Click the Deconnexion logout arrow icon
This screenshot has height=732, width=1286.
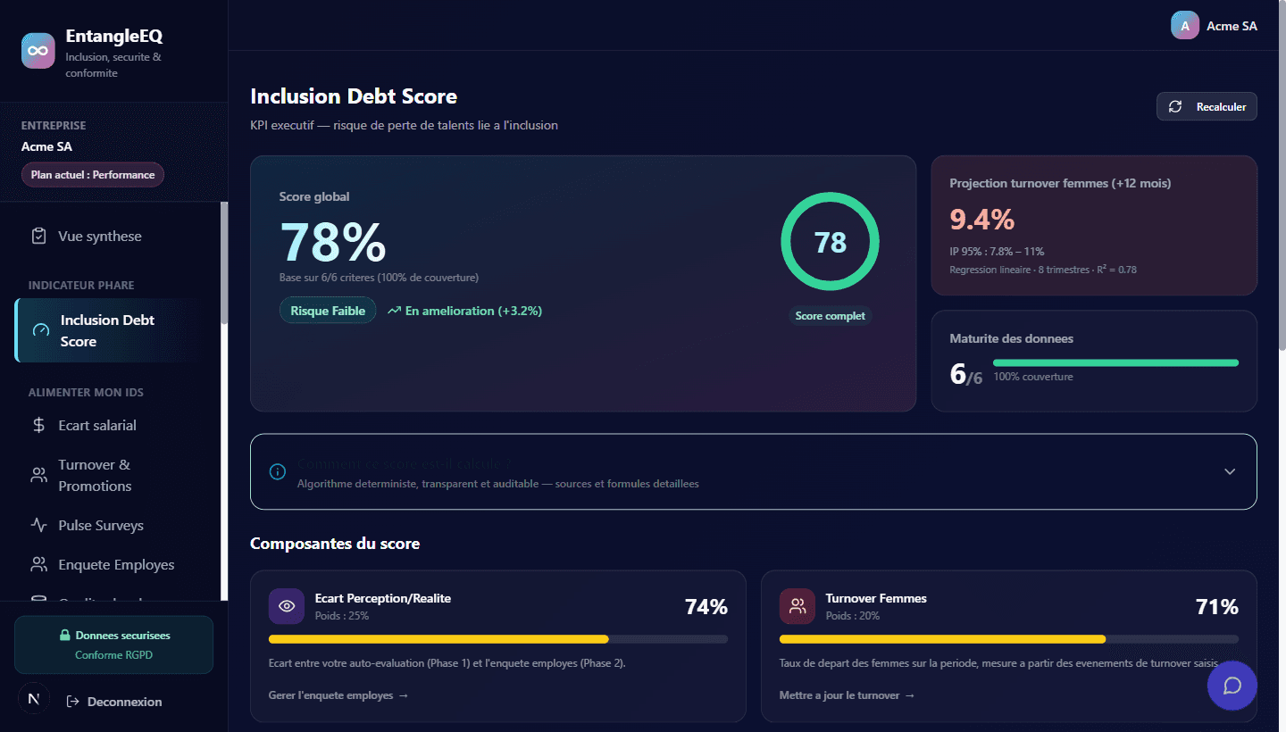tap(73, 702)
